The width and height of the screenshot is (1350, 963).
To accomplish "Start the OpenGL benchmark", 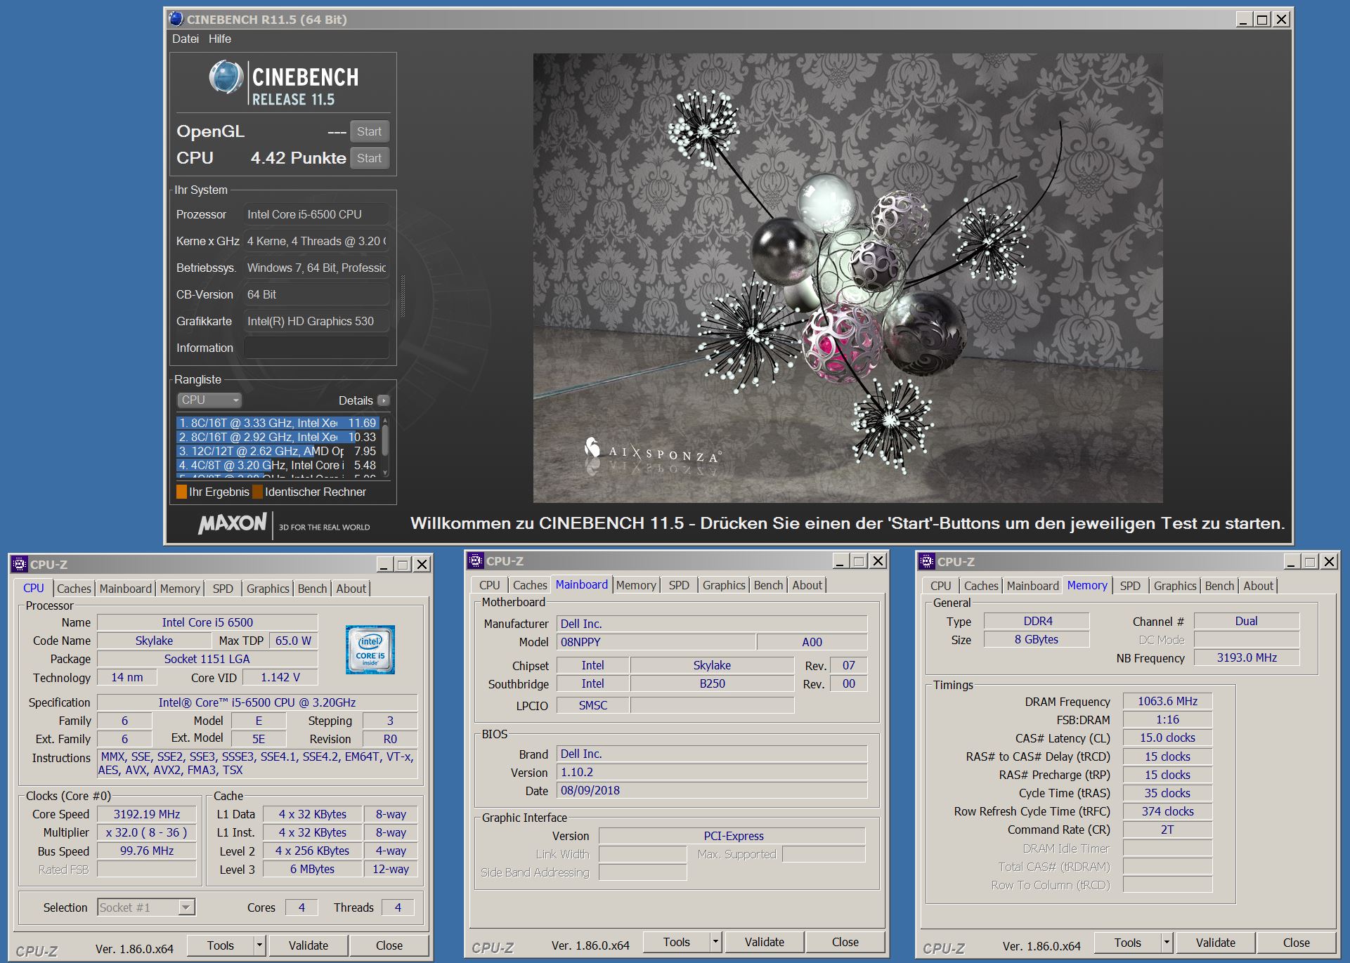I will pyautogui.click(x=369, y=131).
